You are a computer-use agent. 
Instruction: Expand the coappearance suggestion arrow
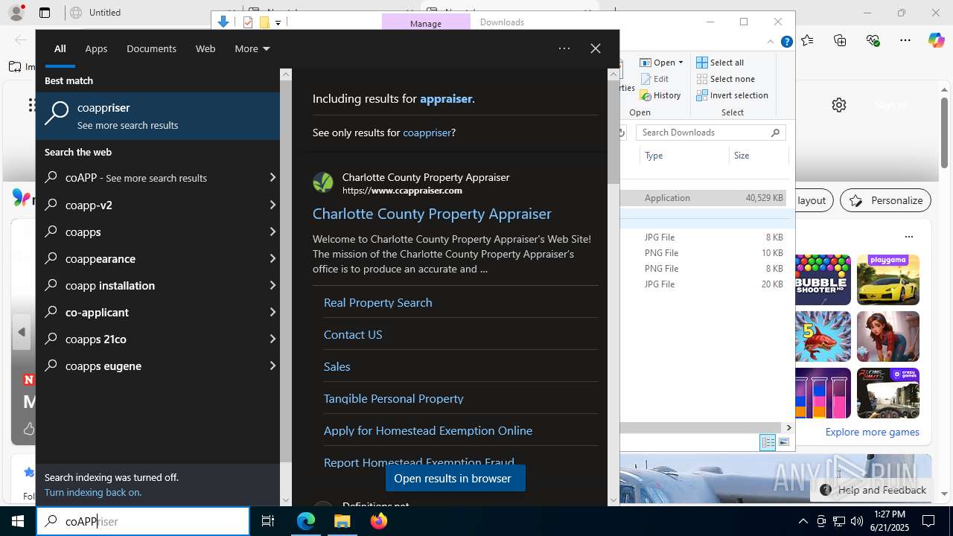click(272, 258)
